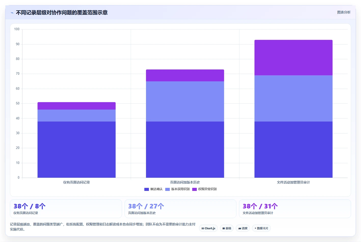Viewport: 361px width, 242px height.
Task: Click the footer note starting 记录层级越高
Action: (103, 227)
